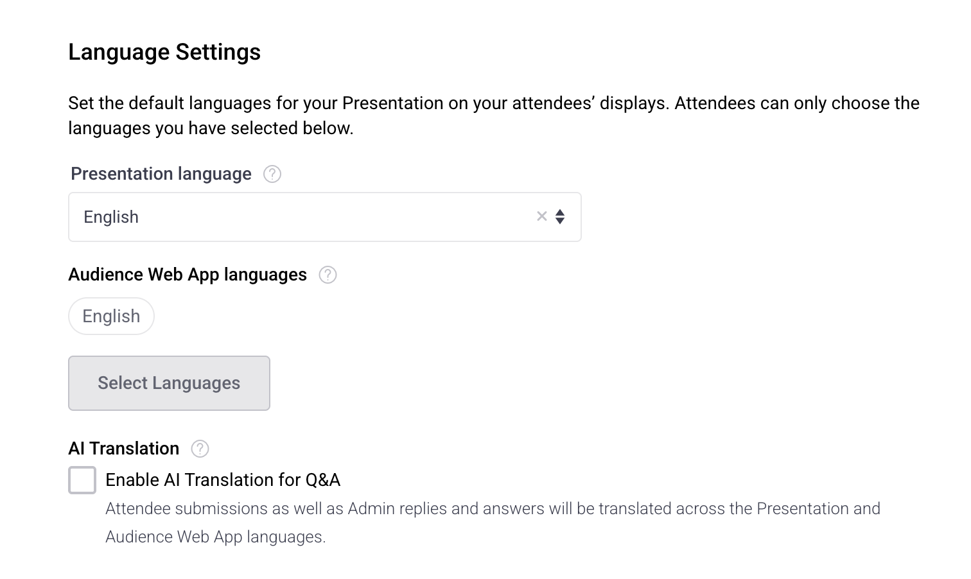
Task: Click the "Presentation language" field label
Action: [161, 174]
